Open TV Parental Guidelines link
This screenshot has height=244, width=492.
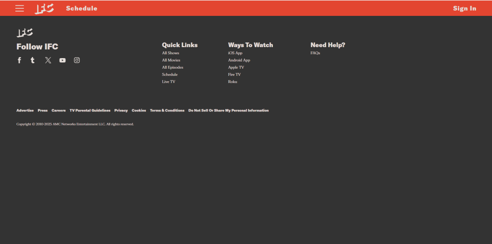pos(90,110)
